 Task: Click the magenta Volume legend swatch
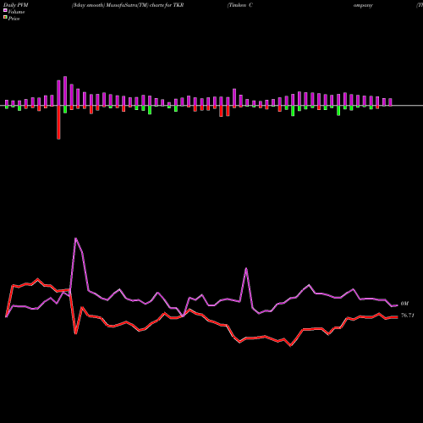pyautogui.click(x=5, y=10)
